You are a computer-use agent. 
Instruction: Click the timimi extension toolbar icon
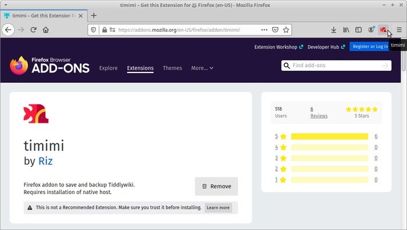[x=383, y=30]
